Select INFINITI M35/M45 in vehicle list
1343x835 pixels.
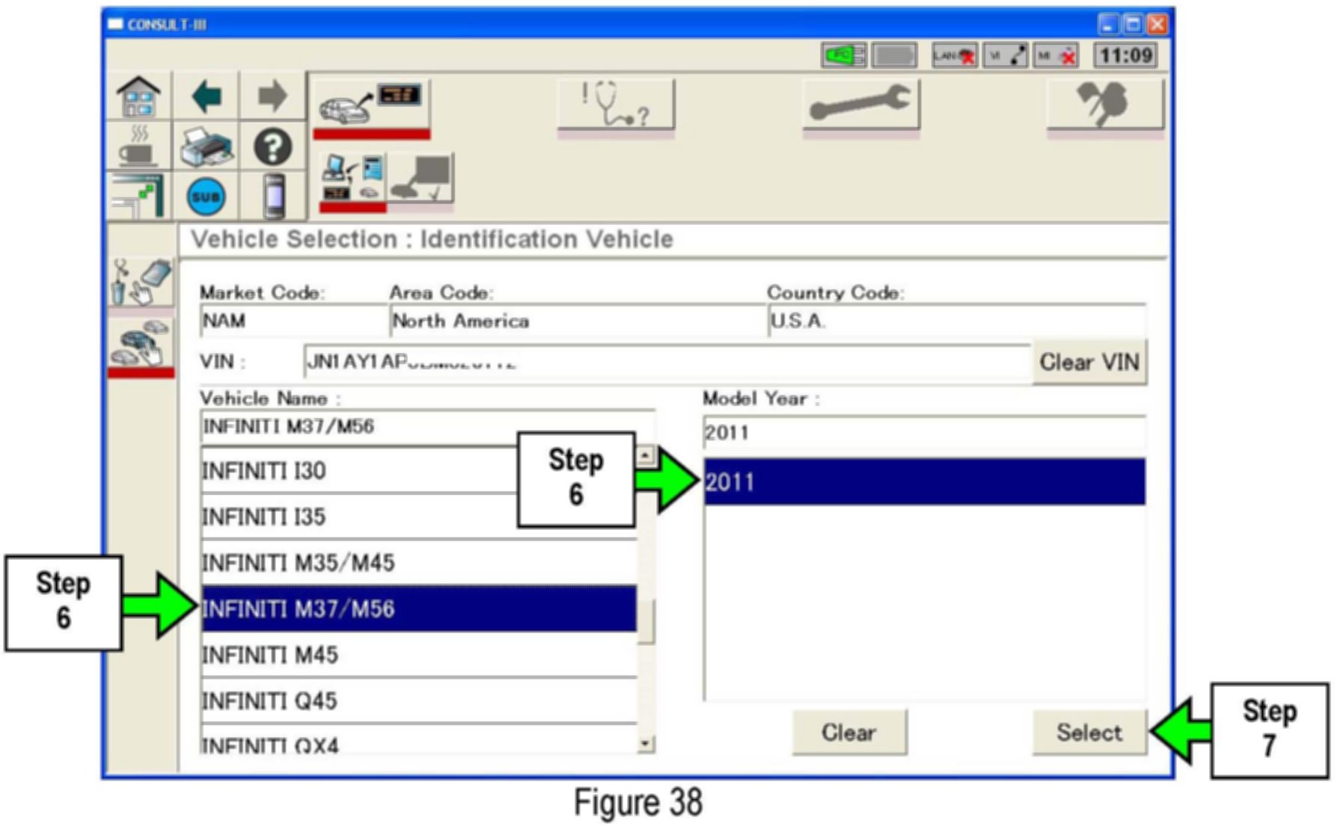tap(419, 562)
